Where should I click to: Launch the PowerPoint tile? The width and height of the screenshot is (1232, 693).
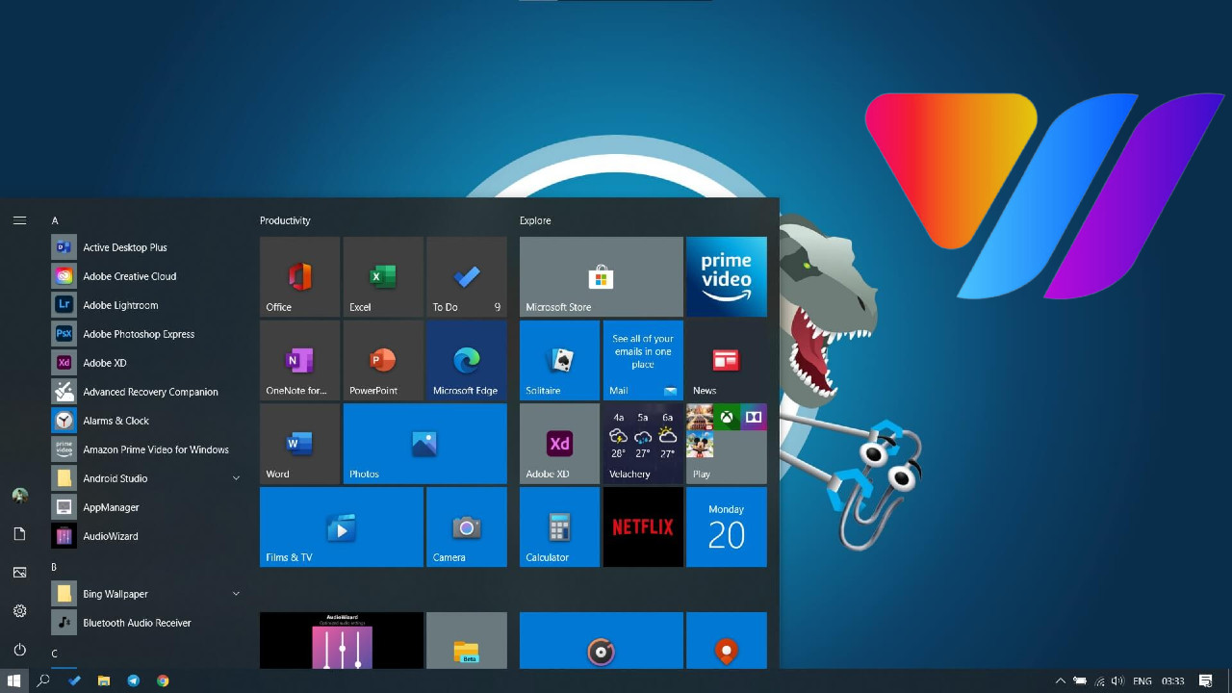(383, 360)
